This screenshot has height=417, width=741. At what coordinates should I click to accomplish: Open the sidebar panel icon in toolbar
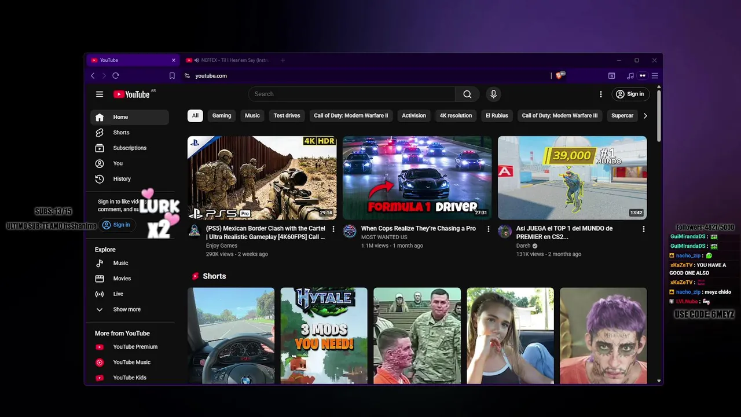611,76
